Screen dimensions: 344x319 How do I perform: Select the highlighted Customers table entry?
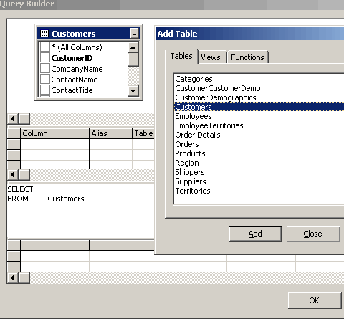point(259,107)
